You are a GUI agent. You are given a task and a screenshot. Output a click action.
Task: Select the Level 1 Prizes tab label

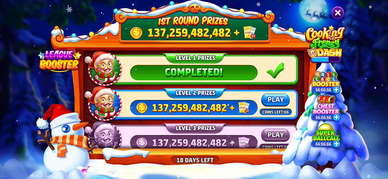[x=195, y=58]
